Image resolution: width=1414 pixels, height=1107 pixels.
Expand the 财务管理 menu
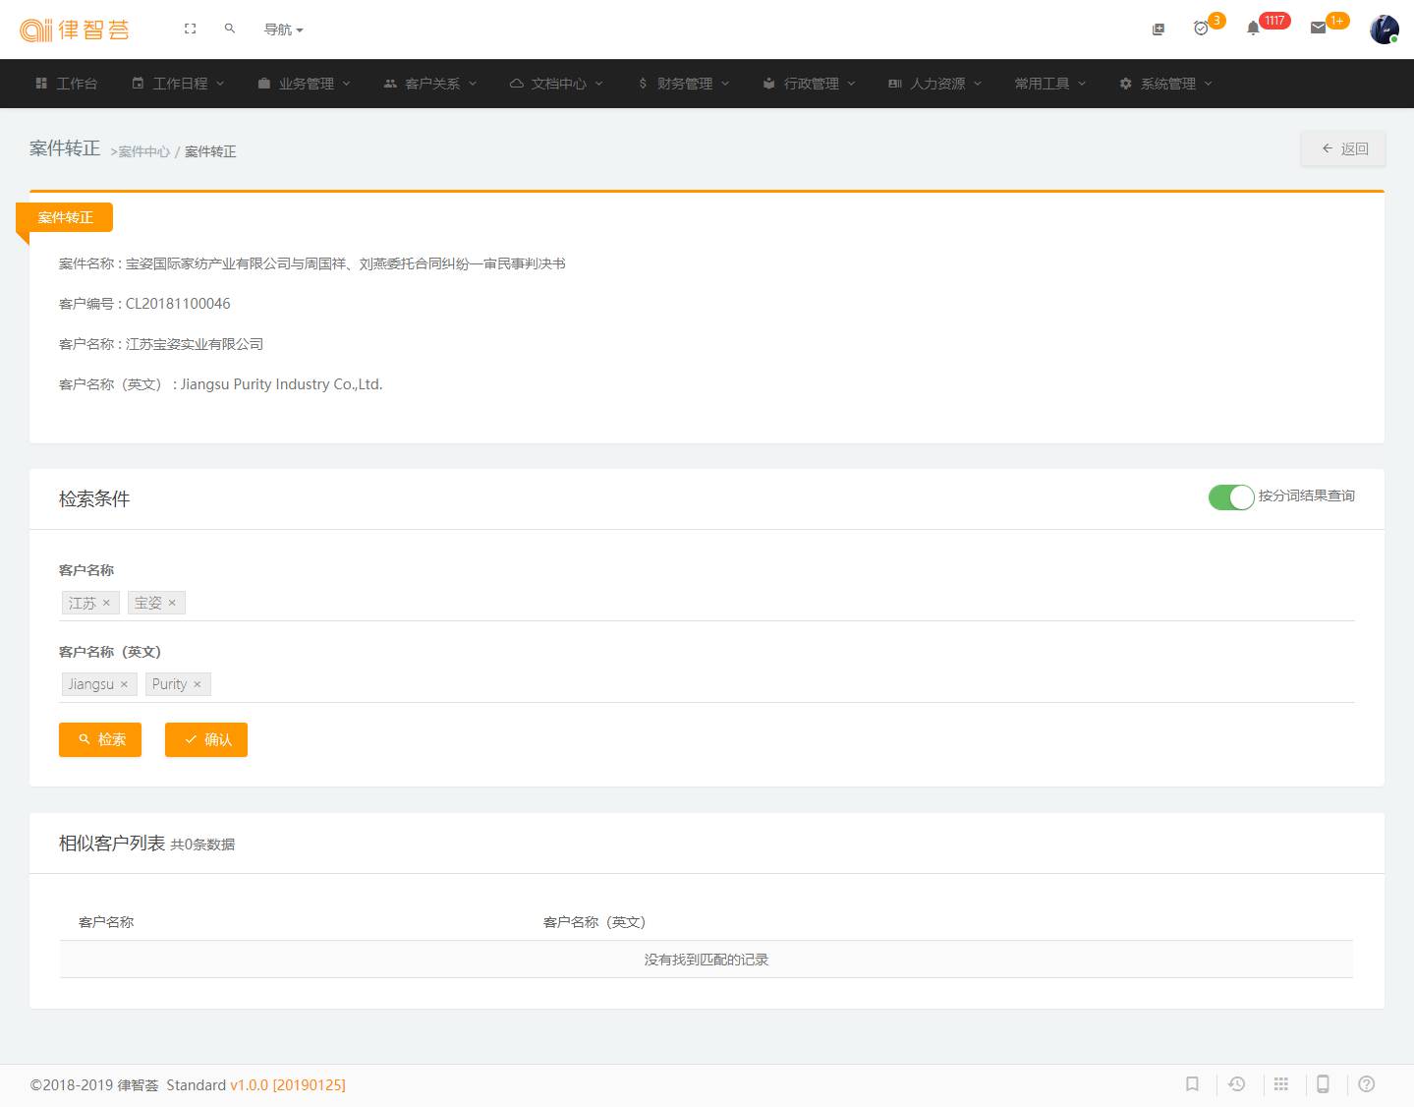click(x=684, y=84)
